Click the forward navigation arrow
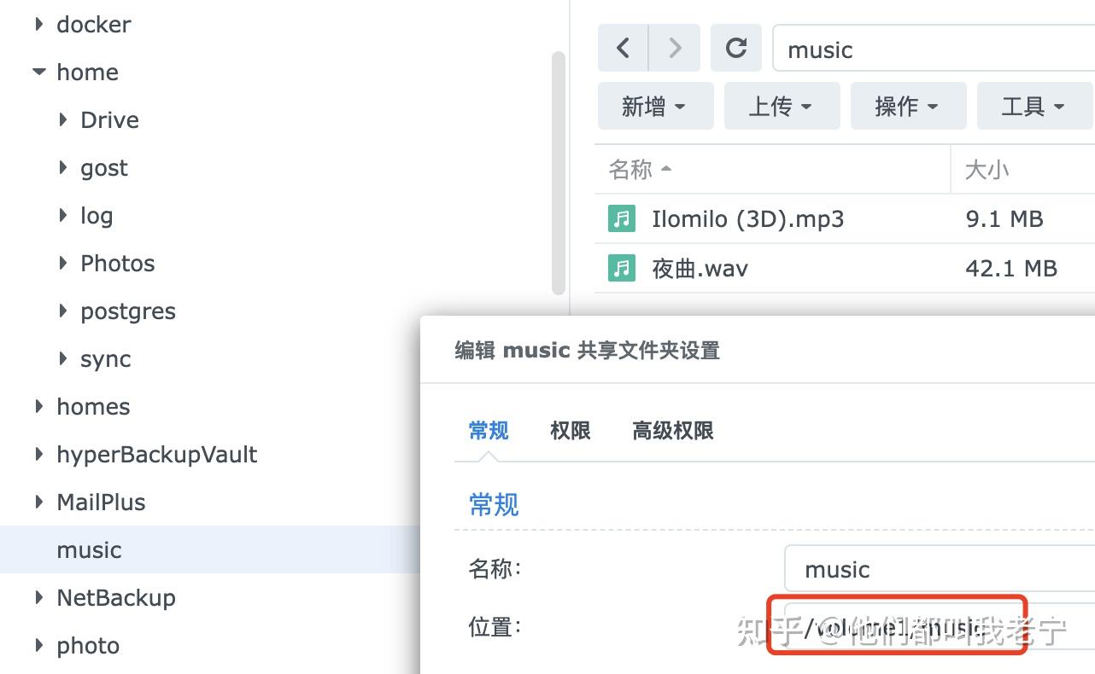 (675, 48)
